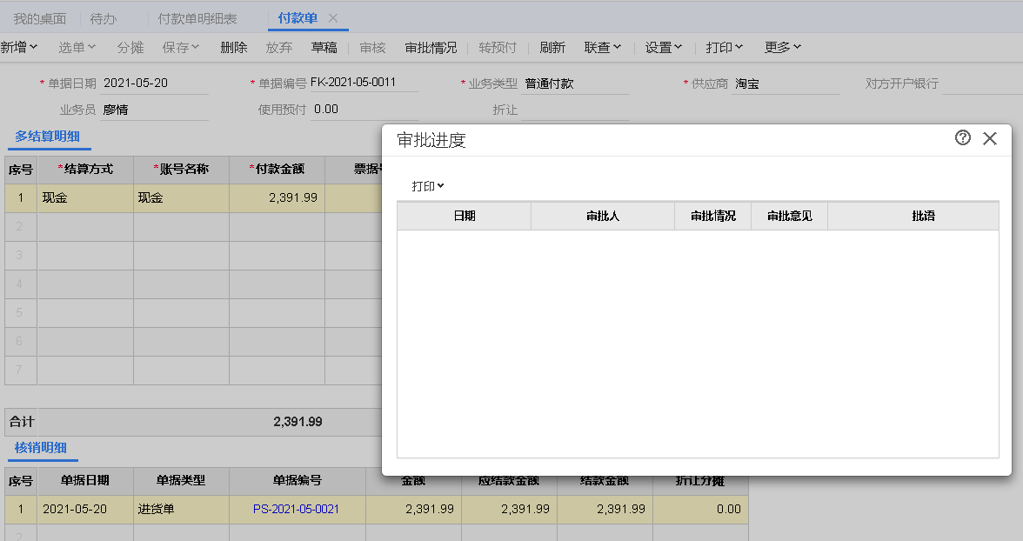
Task: Click the 合计 total amount 2,391.99
Action: (298, 422)
